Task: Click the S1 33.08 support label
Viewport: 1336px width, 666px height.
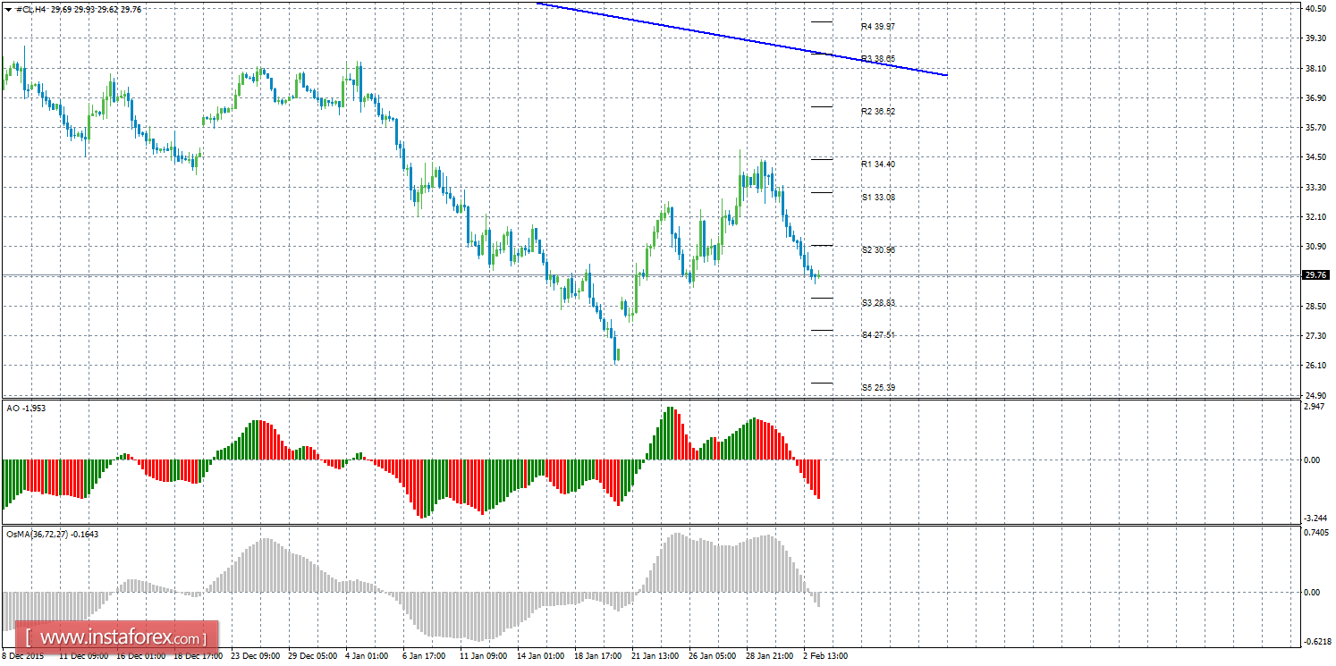Action: click(878, 197)
